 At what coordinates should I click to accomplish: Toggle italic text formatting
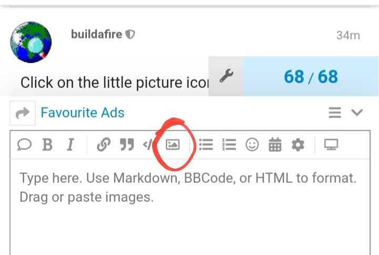point(70,145)
